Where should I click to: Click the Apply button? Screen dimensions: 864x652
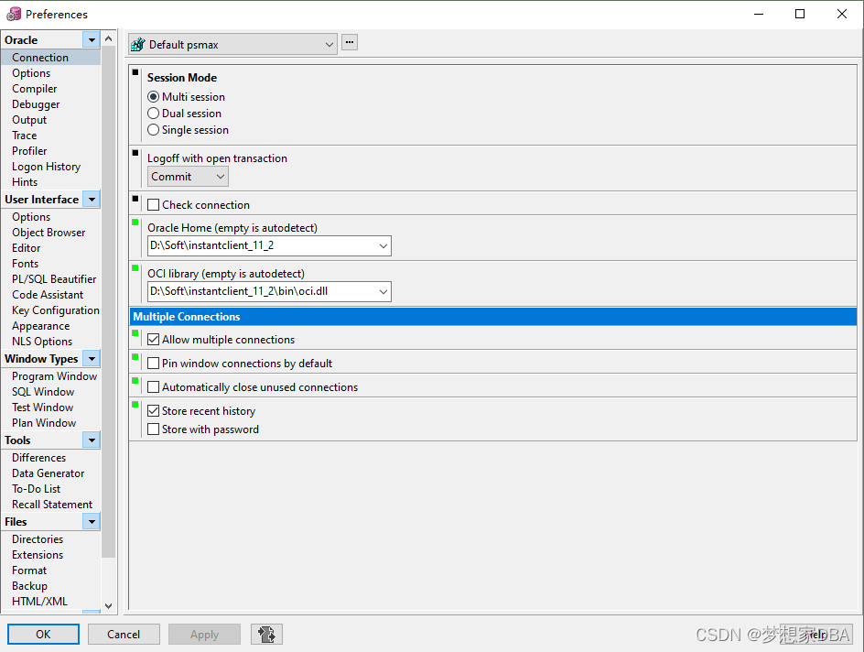point(204,634)
